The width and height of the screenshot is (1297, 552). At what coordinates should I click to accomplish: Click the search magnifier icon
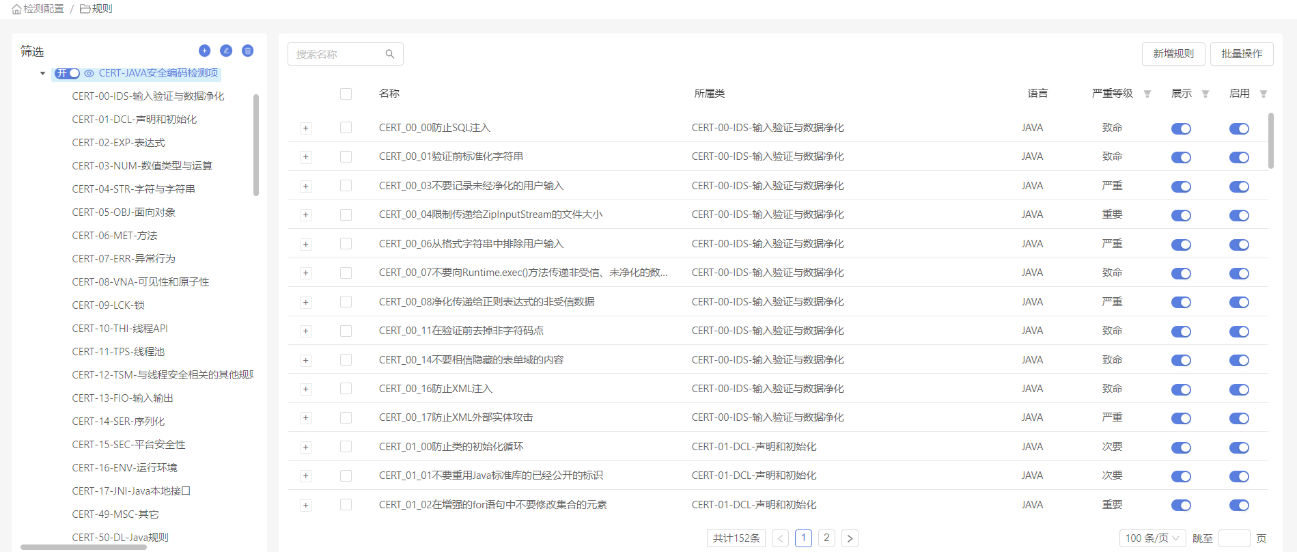click(390, 54)
